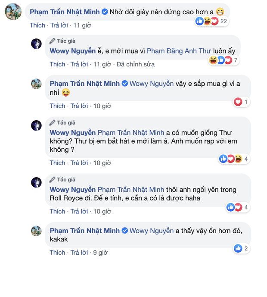Click Trả lời under the top comment
Screen dimensions: 267x297
click(x=59, y=25)
